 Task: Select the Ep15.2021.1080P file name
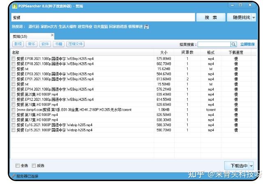pyautogui.click(x=54, y=130)
